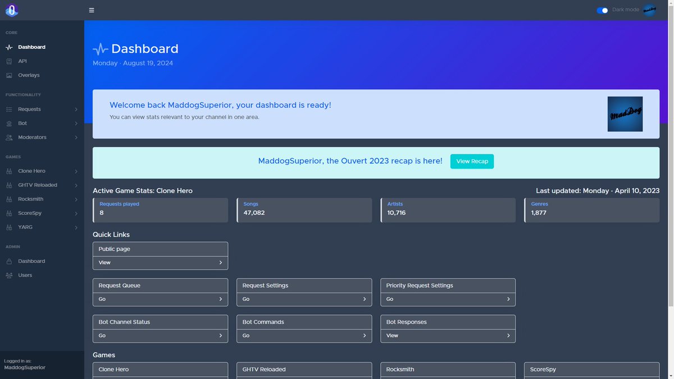The height and width of the screenshot is (379, 674).
Task: Expand the YARG submenu chevron
Action: pos(76,227)
